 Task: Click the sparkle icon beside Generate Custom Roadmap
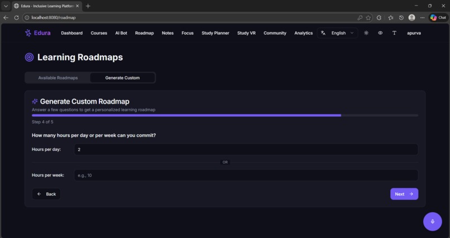(x=35, y=101)
